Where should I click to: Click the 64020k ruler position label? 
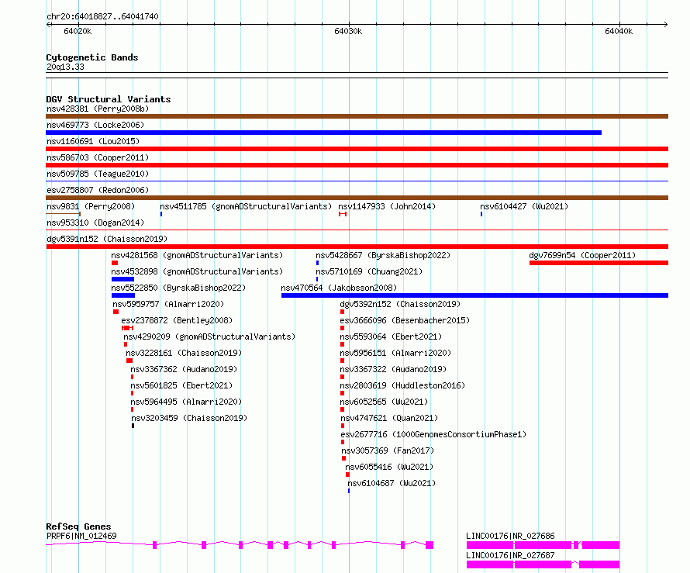[x=78, y=31]
